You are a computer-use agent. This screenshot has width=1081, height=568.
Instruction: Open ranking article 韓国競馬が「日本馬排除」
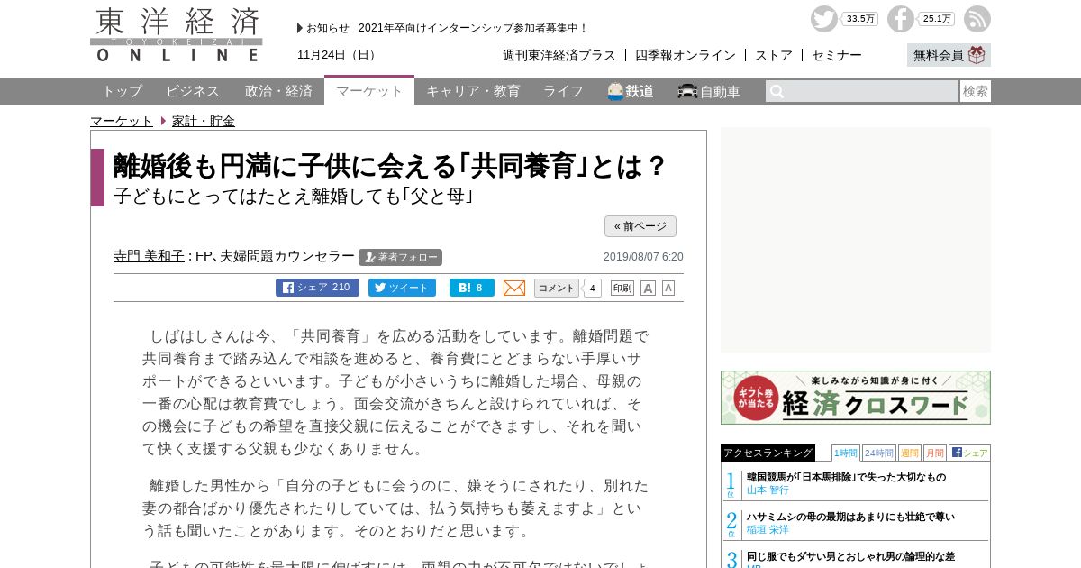[x=846, y=477]
